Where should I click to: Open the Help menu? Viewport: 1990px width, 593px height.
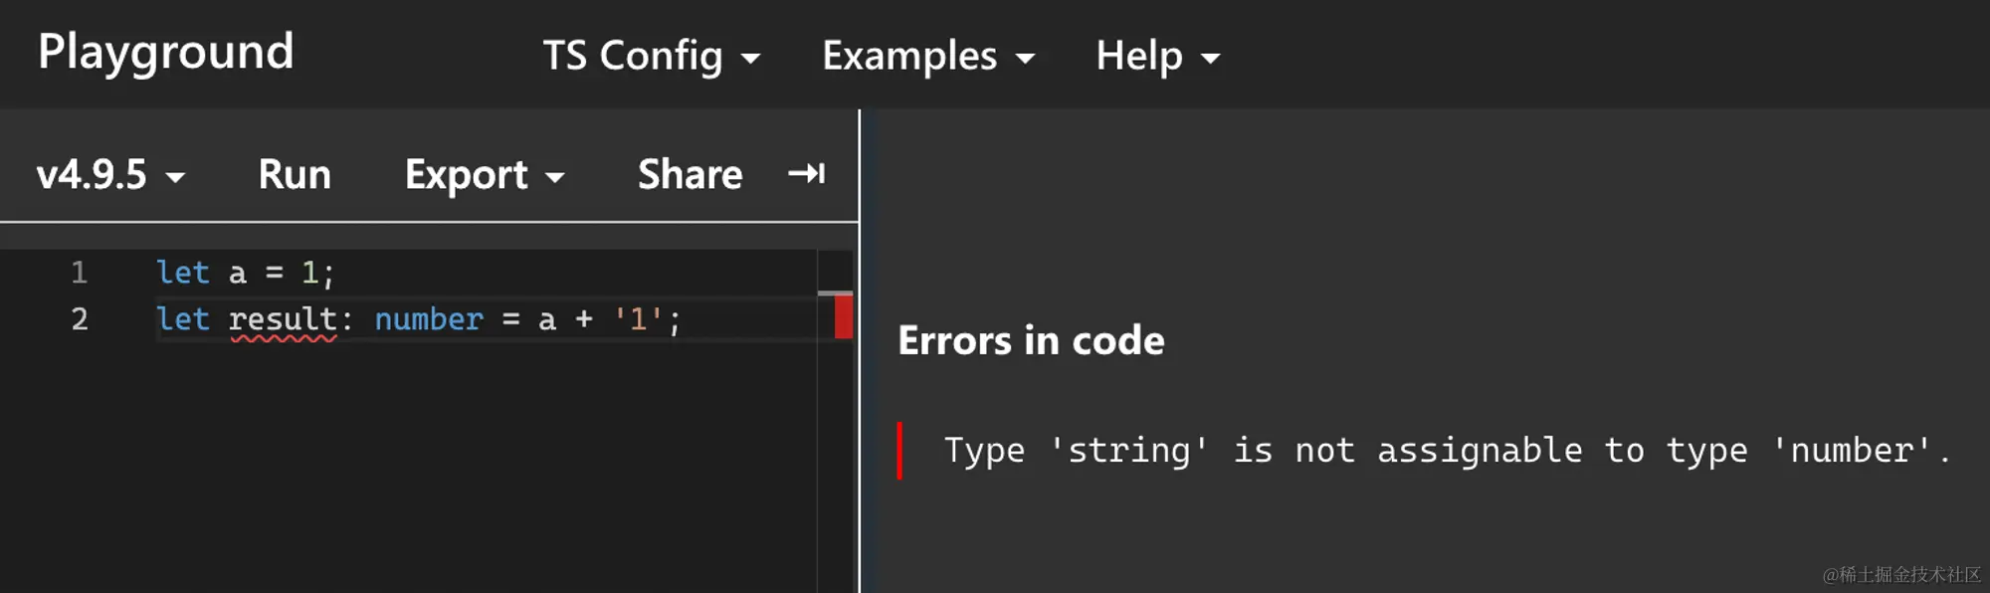point(1156,56)
